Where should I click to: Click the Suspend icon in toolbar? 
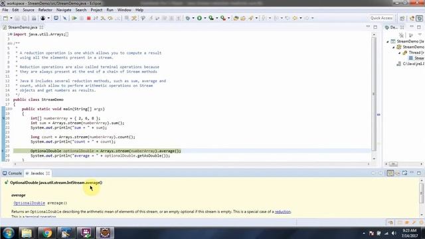(81, 18)
